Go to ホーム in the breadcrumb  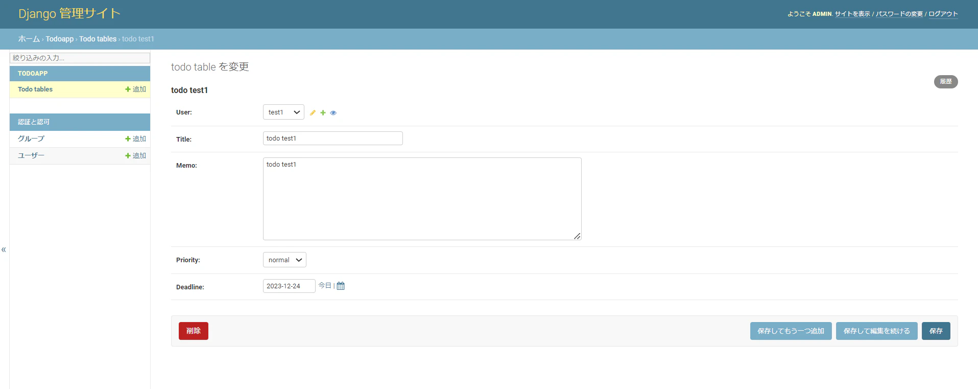29,39
